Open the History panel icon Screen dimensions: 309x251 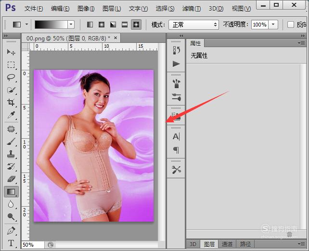click(x=176, y=50)
